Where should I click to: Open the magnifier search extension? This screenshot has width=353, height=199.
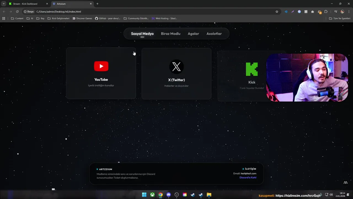(x=299, y=12)
